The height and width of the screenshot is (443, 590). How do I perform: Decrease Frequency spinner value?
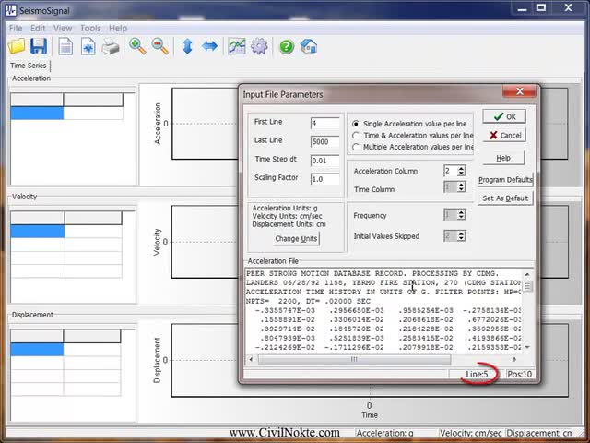(x=461, y=218)
